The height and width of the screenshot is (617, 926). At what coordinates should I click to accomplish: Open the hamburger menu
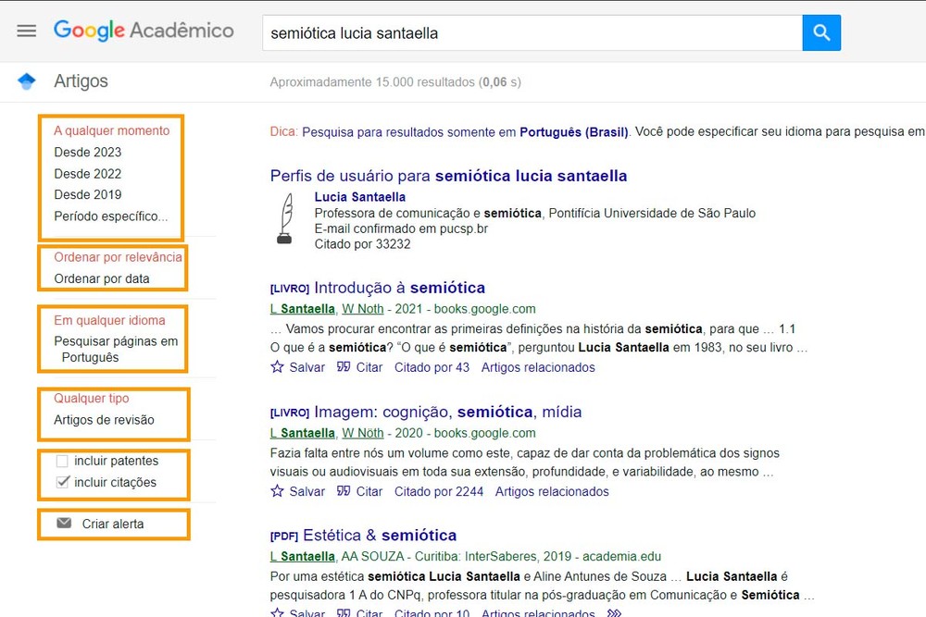pyautogui.click(x=27, y=31)
